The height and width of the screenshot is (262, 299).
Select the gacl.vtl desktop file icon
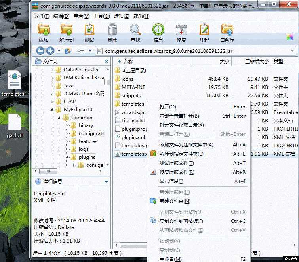pos(15,125)
